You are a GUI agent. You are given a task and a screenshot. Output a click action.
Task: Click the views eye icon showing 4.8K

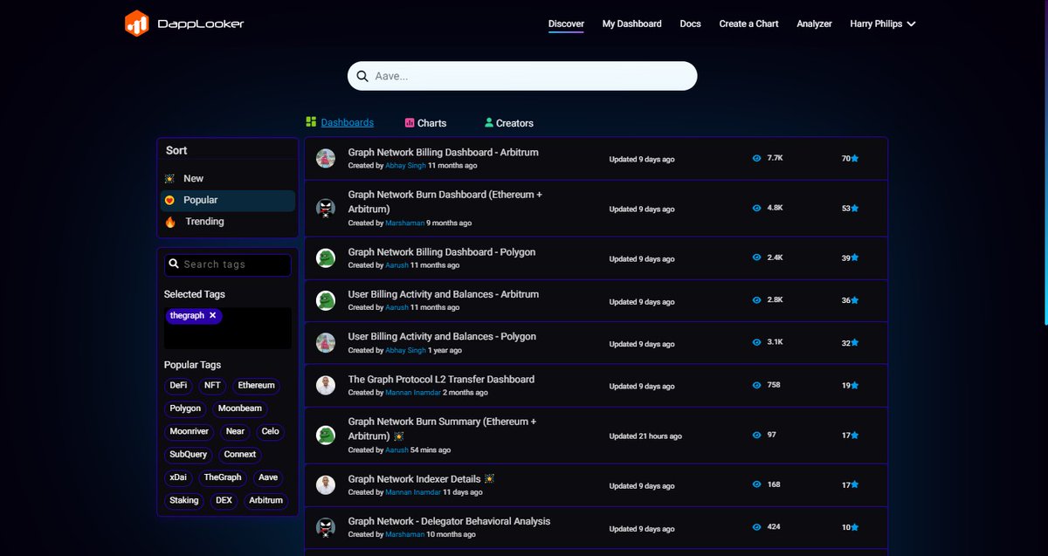click(756, 209)
